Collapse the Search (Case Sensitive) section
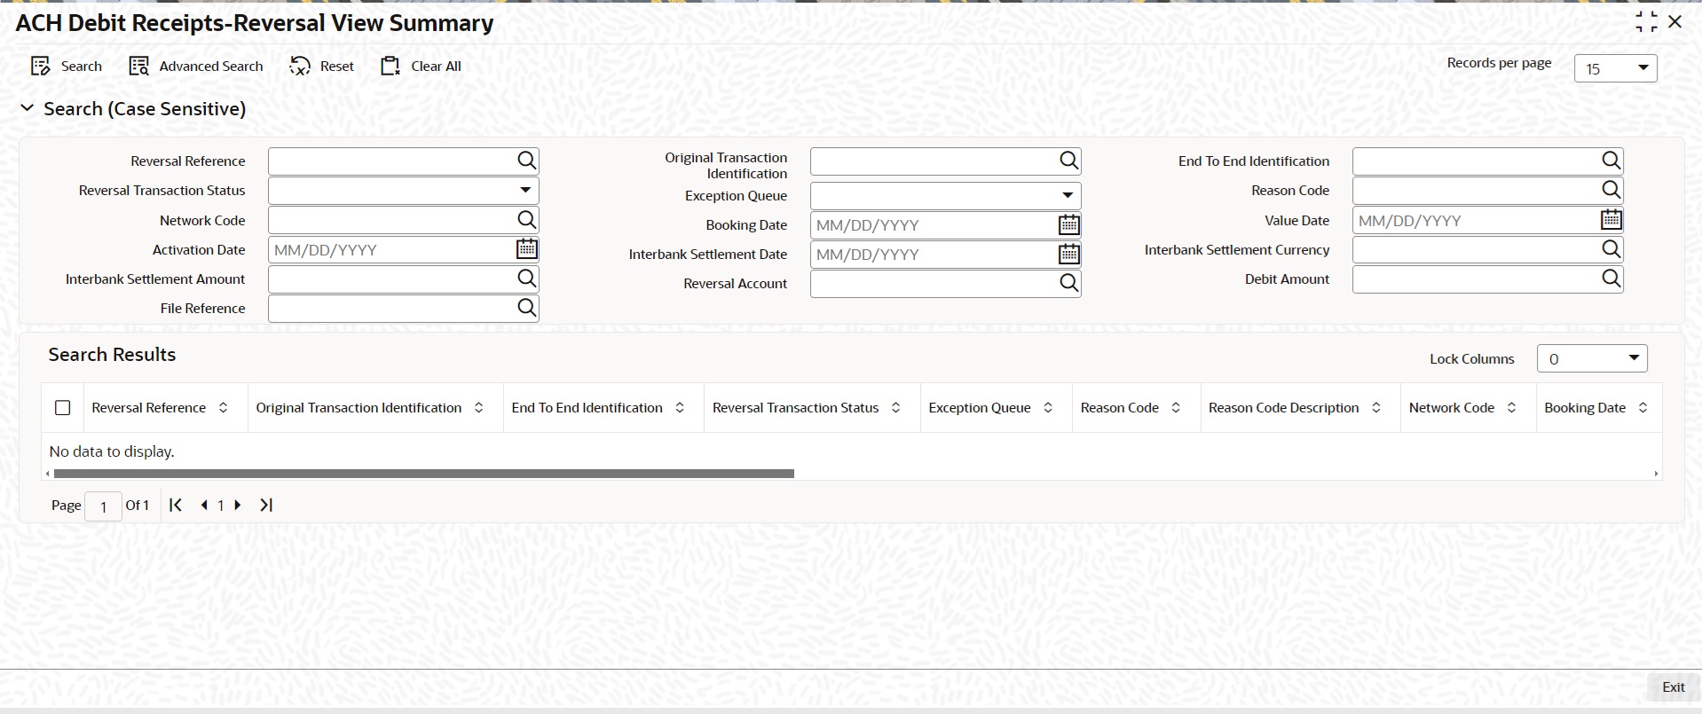This screenshot has width=1702, height=714. [x=28, y=108]
